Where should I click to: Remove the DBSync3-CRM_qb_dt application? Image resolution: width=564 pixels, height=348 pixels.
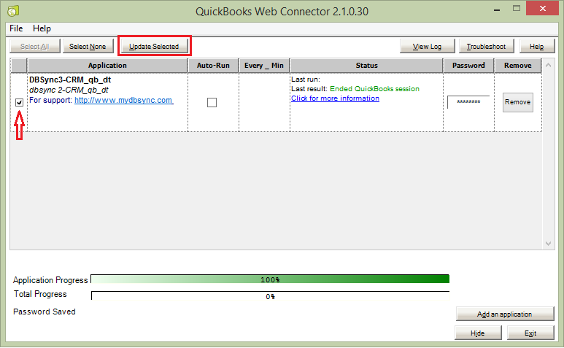tap(517, 102)
